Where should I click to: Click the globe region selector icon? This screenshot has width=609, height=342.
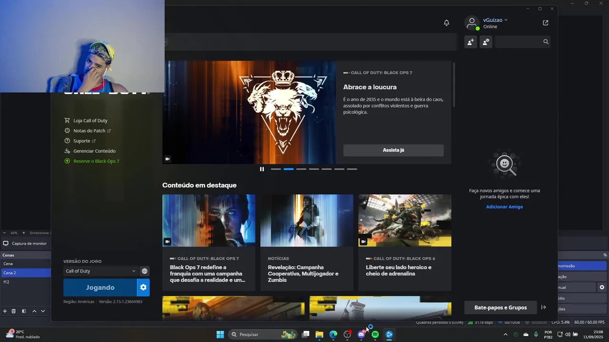coord(145,271)
